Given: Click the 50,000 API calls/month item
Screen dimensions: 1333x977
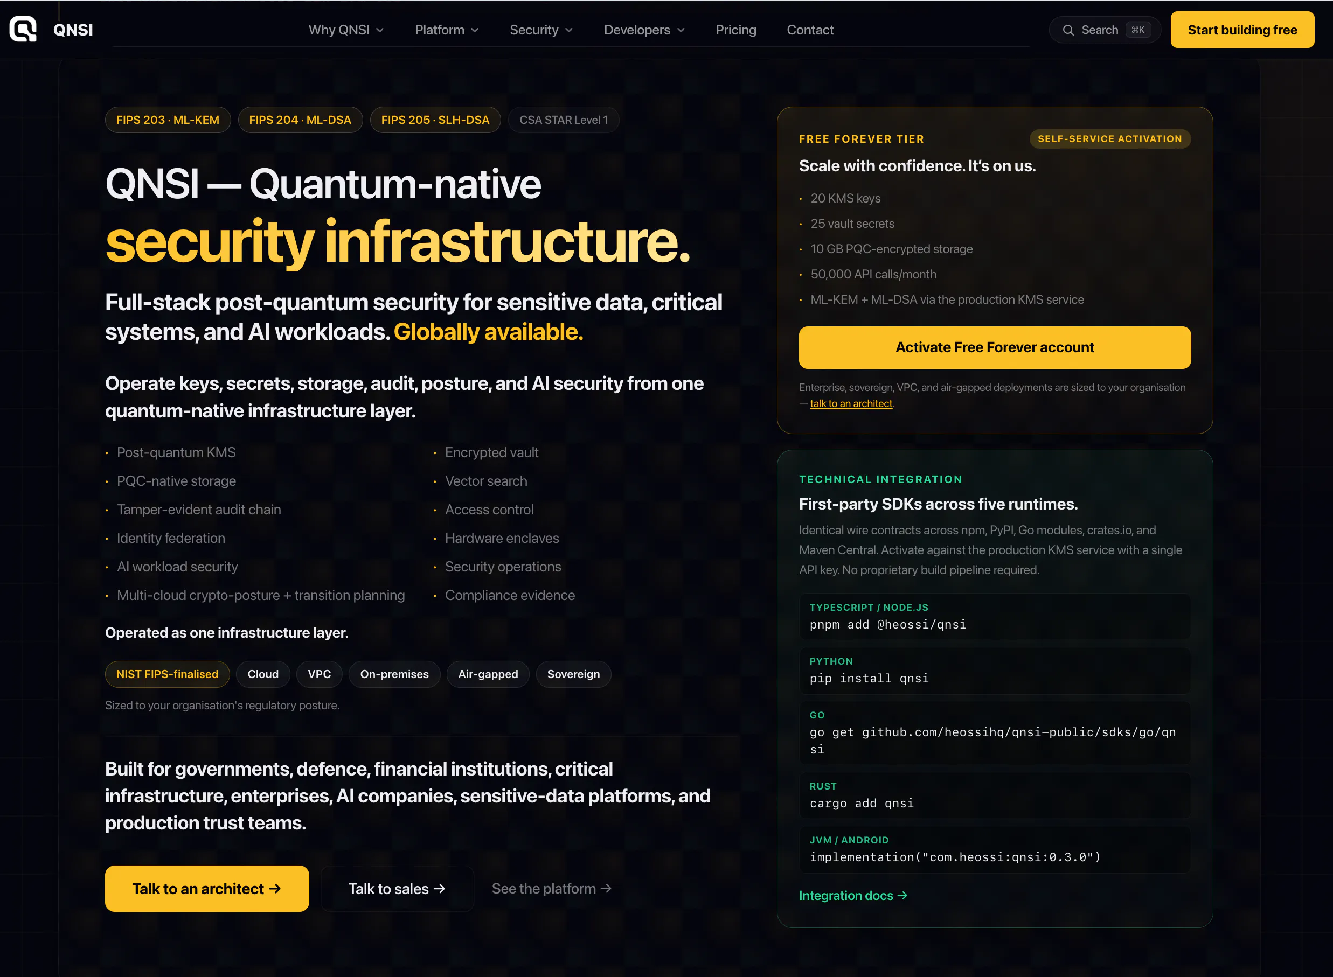Looking at the screenshot, I should (x=873, y=275).
